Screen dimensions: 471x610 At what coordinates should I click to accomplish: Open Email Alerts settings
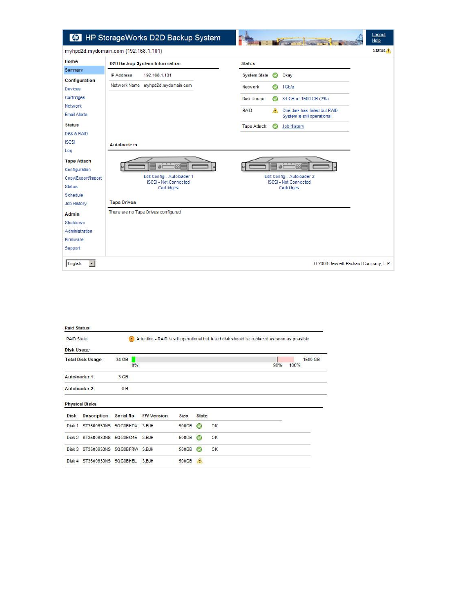(x=76, y=115)
